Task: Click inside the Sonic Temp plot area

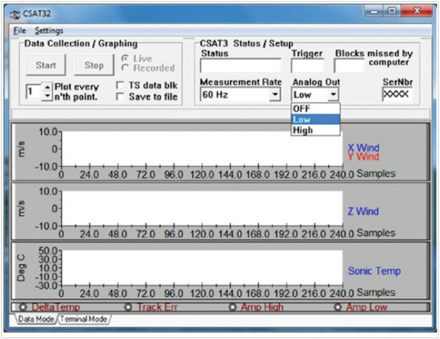Action: [x=202, y=268]
